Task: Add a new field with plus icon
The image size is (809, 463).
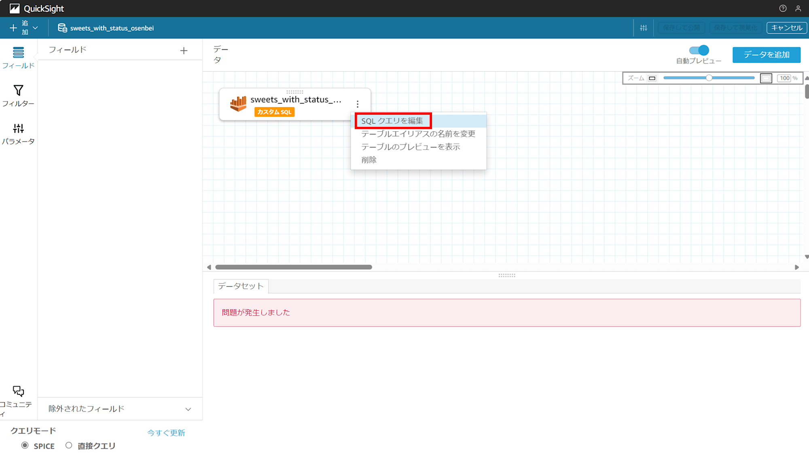Action: click(184, 51)
